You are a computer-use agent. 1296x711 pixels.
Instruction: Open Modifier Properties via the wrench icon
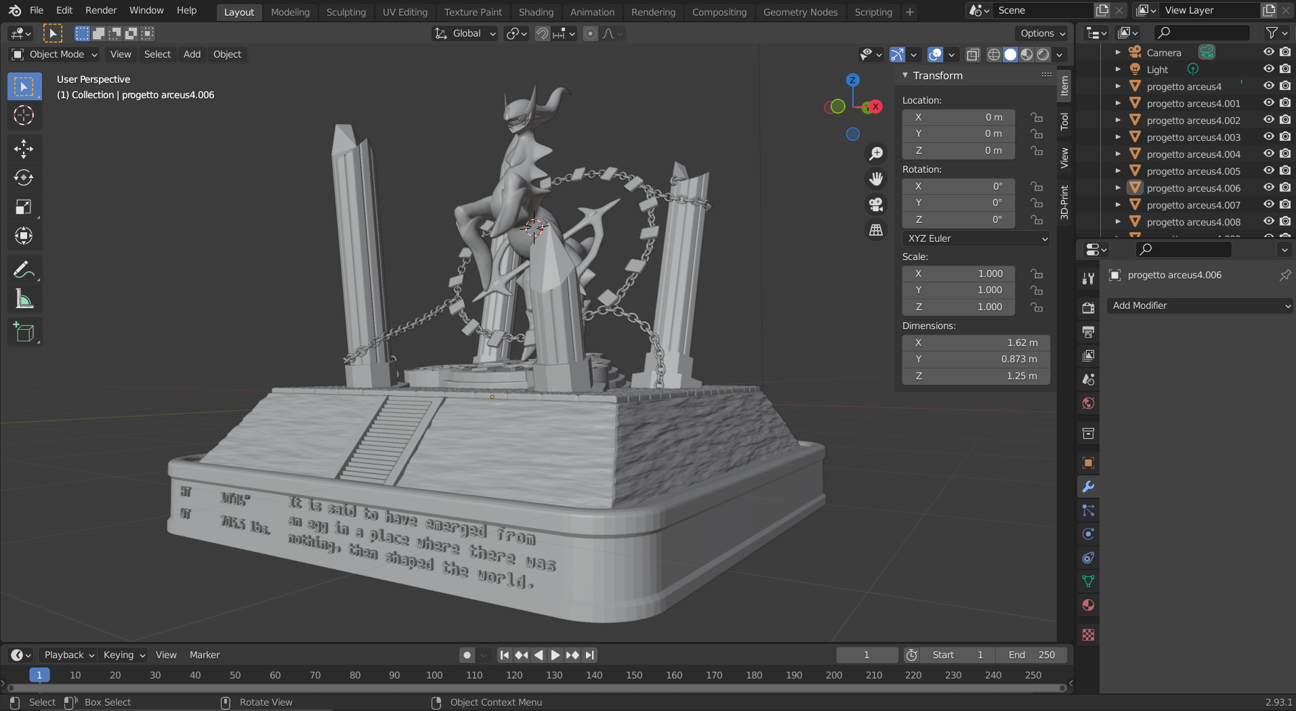(x=1088, y=486)
